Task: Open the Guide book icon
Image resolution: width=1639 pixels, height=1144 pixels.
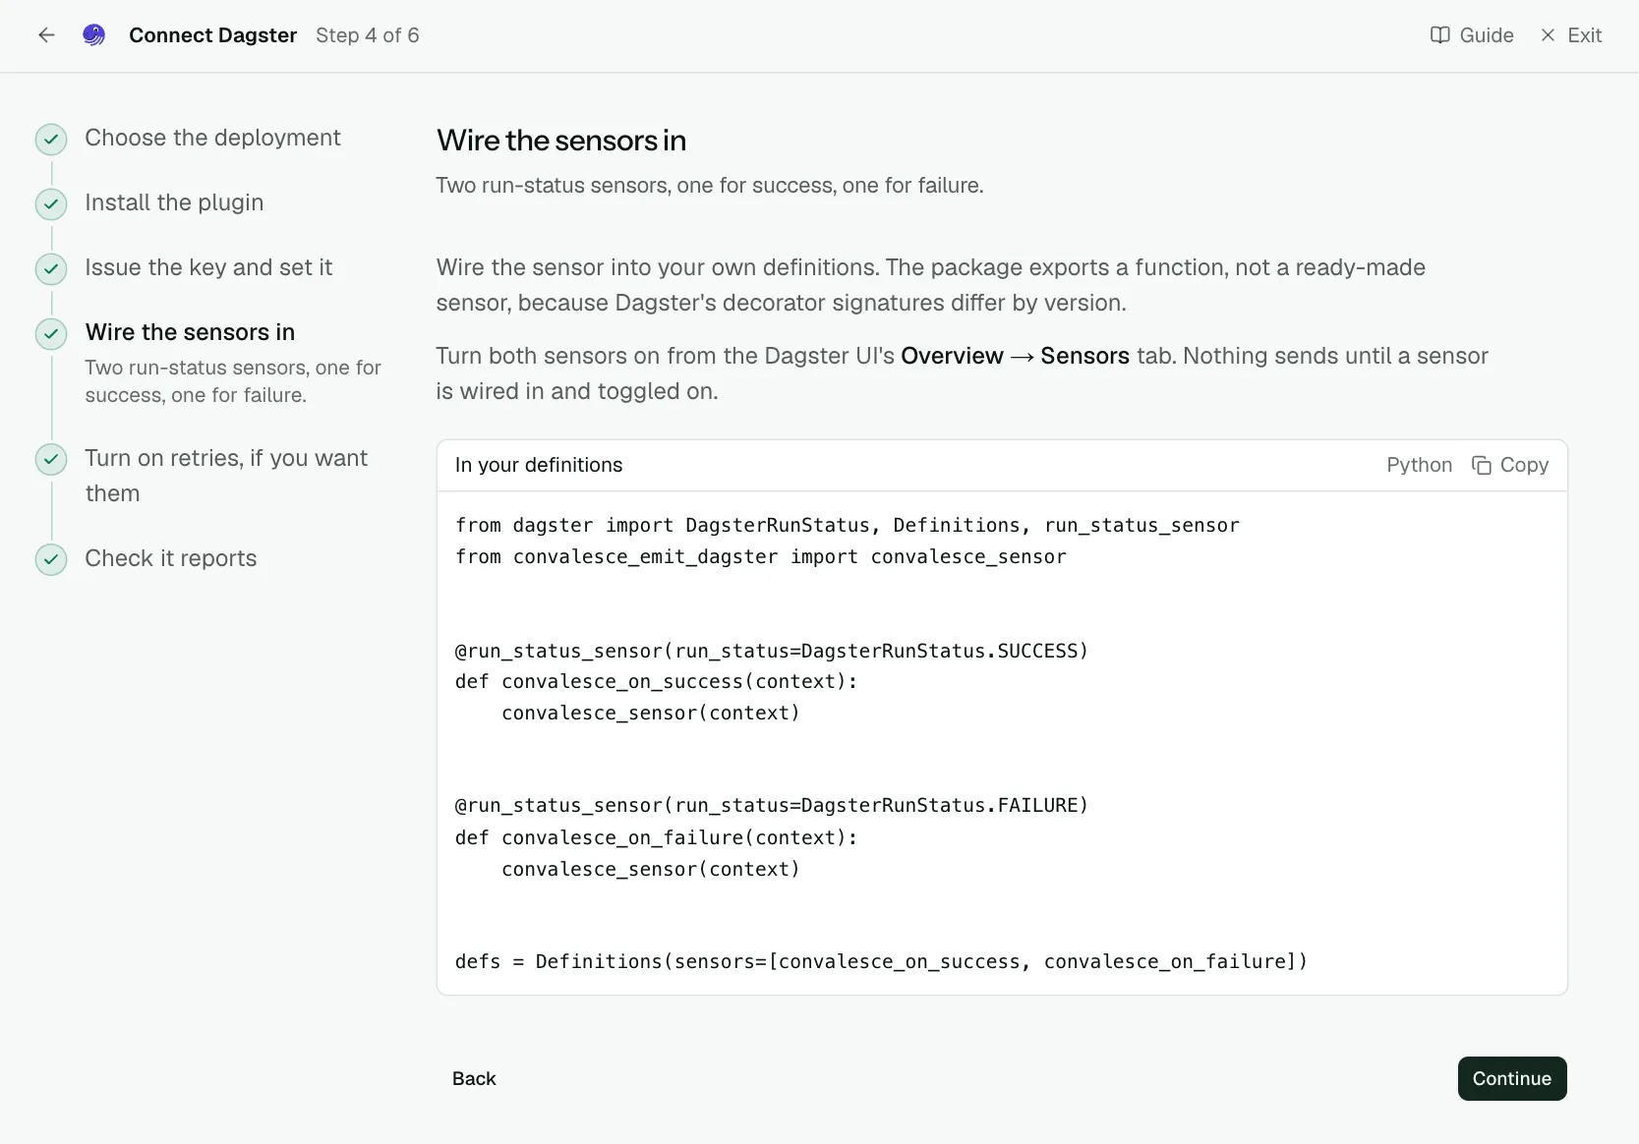Action: coord(1439,35)
